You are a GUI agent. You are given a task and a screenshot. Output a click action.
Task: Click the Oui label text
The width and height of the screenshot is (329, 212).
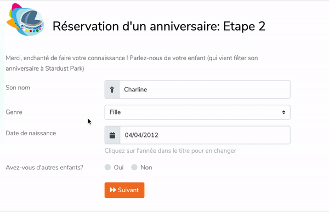[118, 168]
